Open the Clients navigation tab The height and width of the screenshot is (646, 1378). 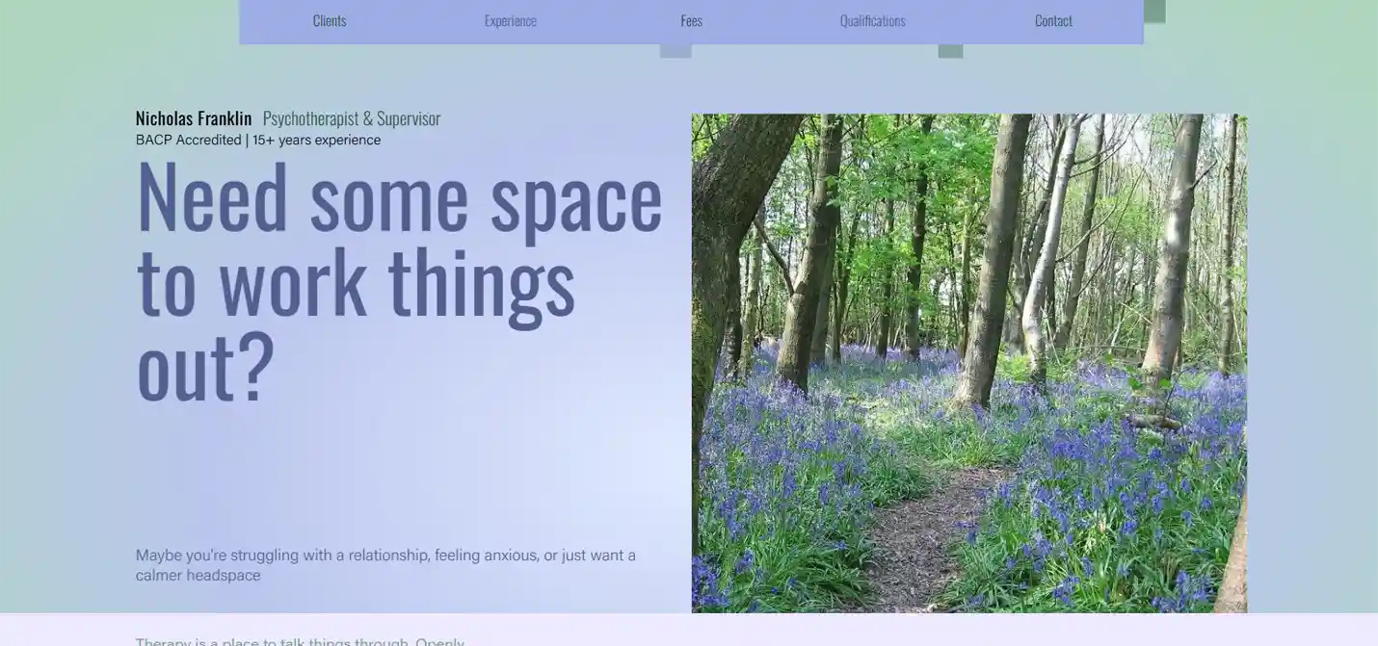(x=330, y=20)
